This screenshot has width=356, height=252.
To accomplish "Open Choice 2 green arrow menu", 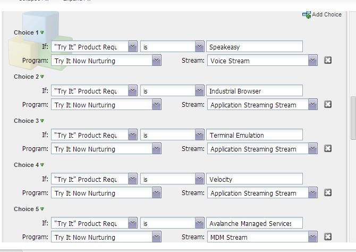I will [x=43, y=77].
